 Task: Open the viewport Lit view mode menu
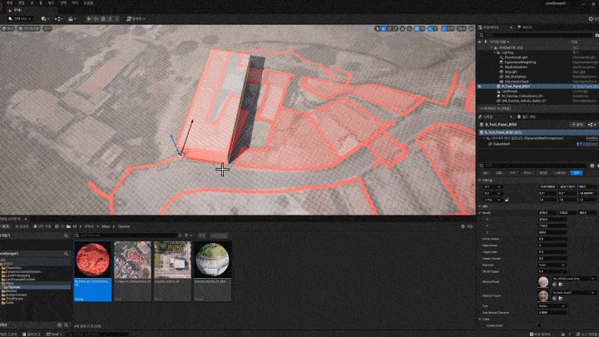(x=28, y=28)
